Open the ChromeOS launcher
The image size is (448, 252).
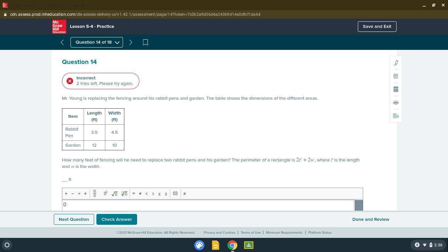point(7,245)
